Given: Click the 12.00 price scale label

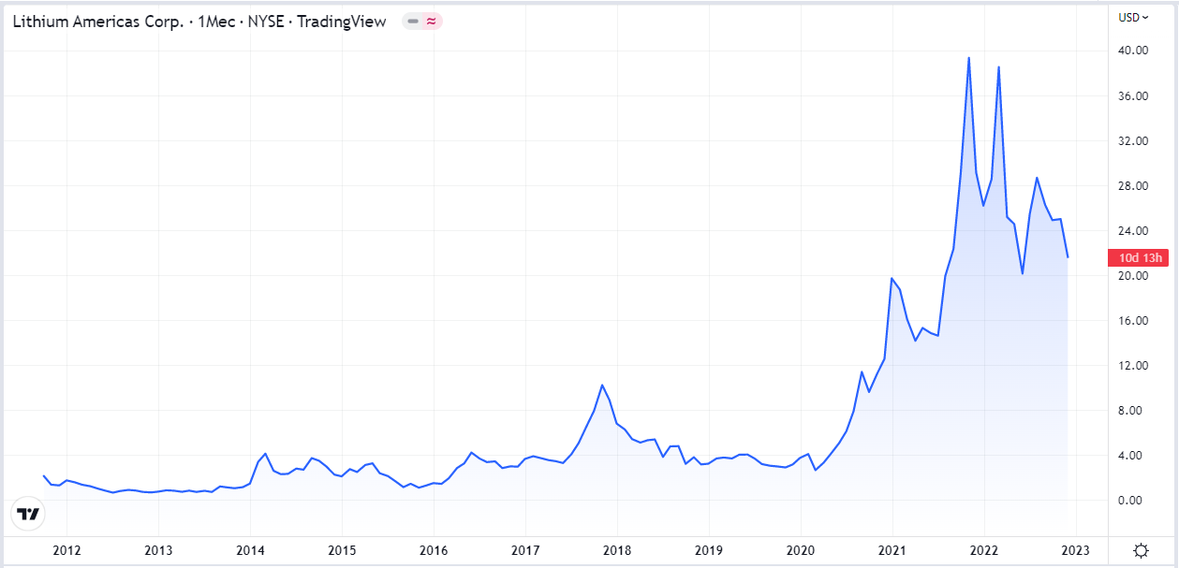Looking at the screenshot, I should [x=1134, y=366].
